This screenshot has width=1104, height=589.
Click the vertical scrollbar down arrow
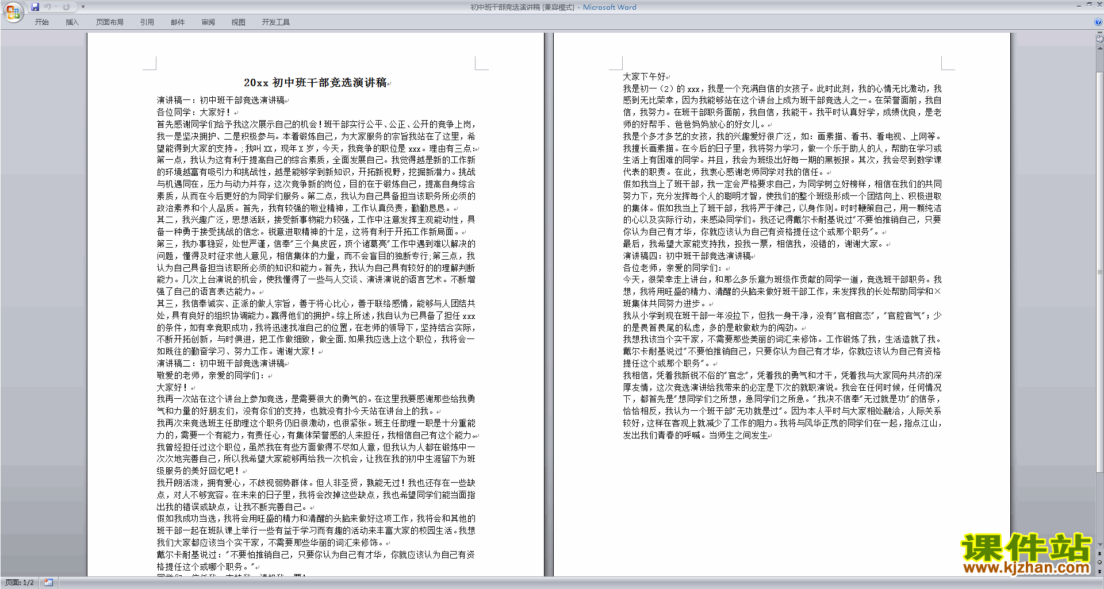[x=1100, y=544]
